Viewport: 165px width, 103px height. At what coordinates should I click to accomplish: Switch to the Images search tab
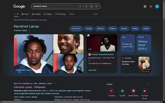(x=36, y=14)
